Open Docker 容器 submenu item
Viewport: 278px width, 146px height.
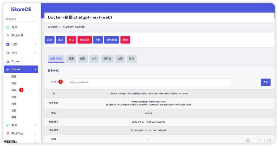[x=14, y=90]
